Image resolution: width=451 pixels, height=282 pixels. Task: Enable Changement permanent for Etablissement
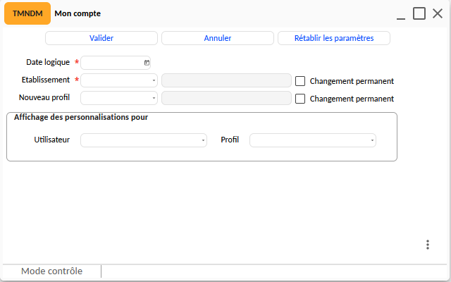pos(300,81)
